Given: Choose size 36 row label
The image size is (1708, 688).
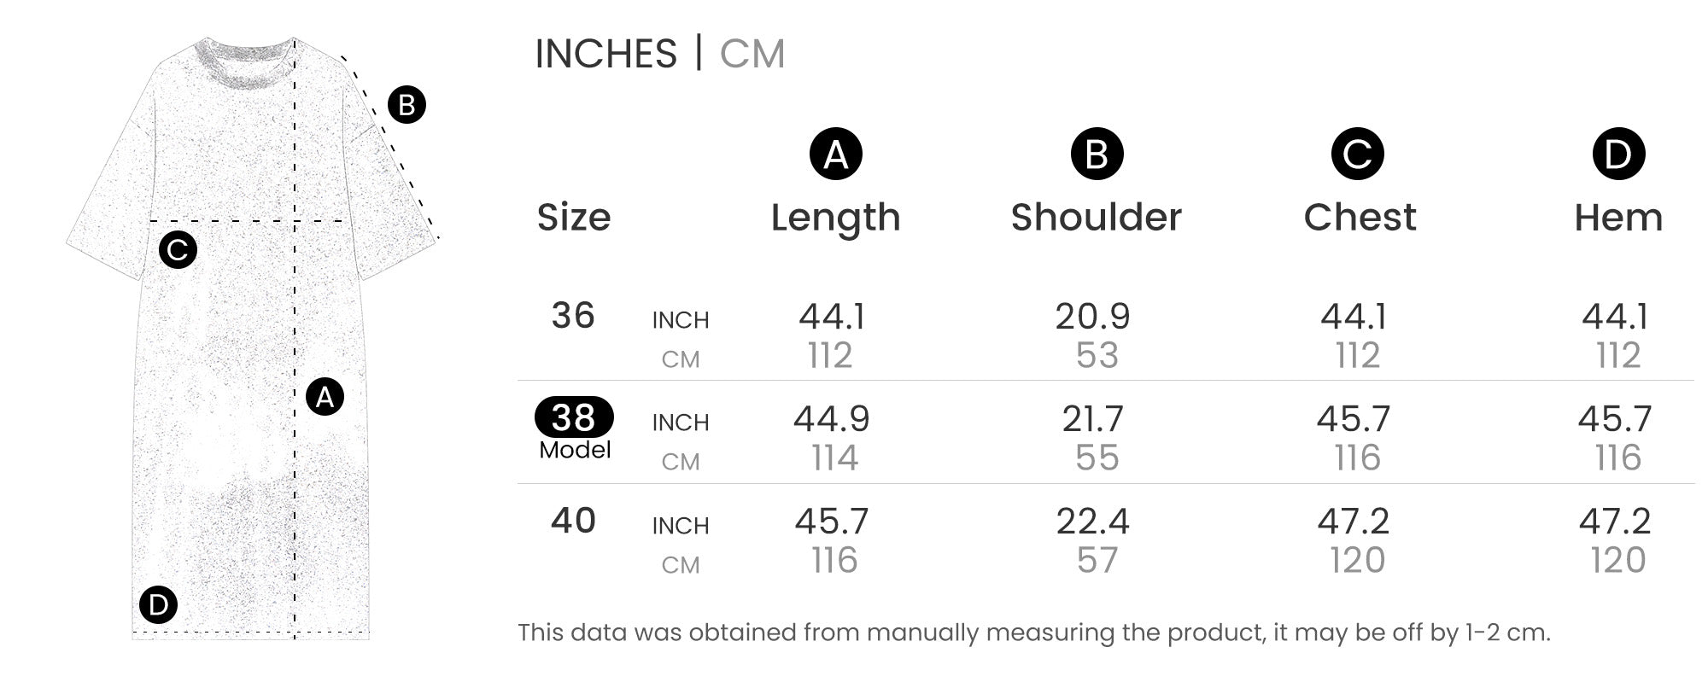Looking at the screenshot, I should [573, 316].
